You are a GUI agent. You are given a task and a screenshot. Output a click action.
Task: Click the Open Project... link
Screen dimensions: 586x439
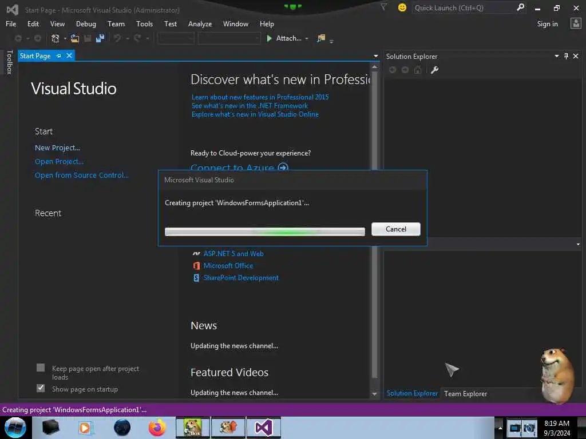point(59,162)
